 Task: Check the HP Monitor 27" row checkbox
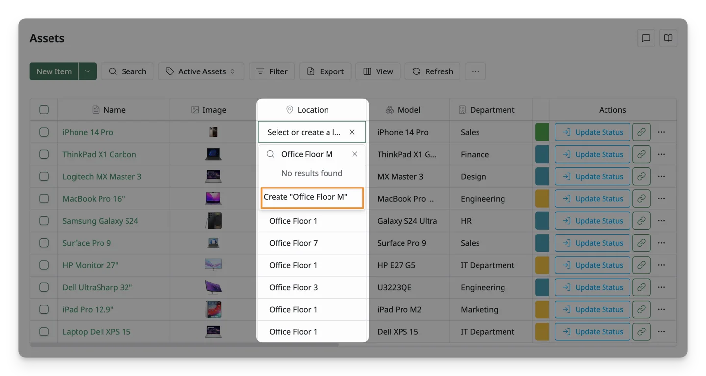pyautogui.click(x=44, y=265)
